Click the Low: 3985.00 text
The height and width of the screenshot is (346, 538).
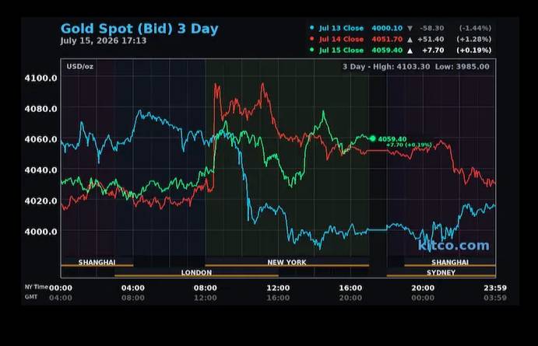pos(462,66)
